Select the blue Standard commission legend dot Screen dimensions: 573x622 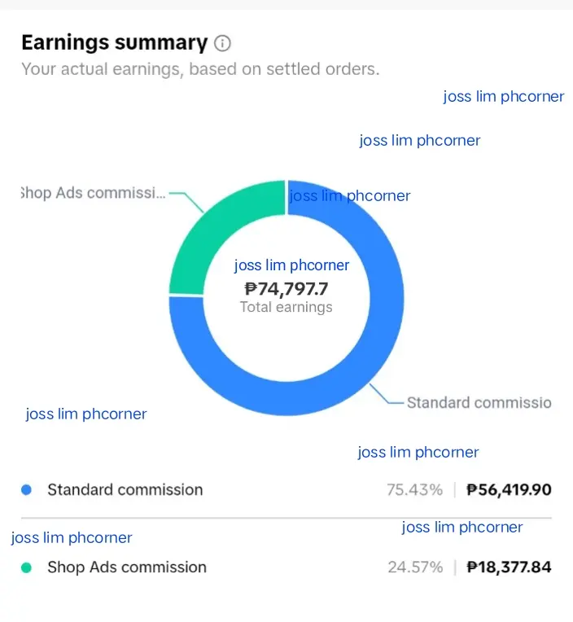pyautogui.click(x=27, y=490)
